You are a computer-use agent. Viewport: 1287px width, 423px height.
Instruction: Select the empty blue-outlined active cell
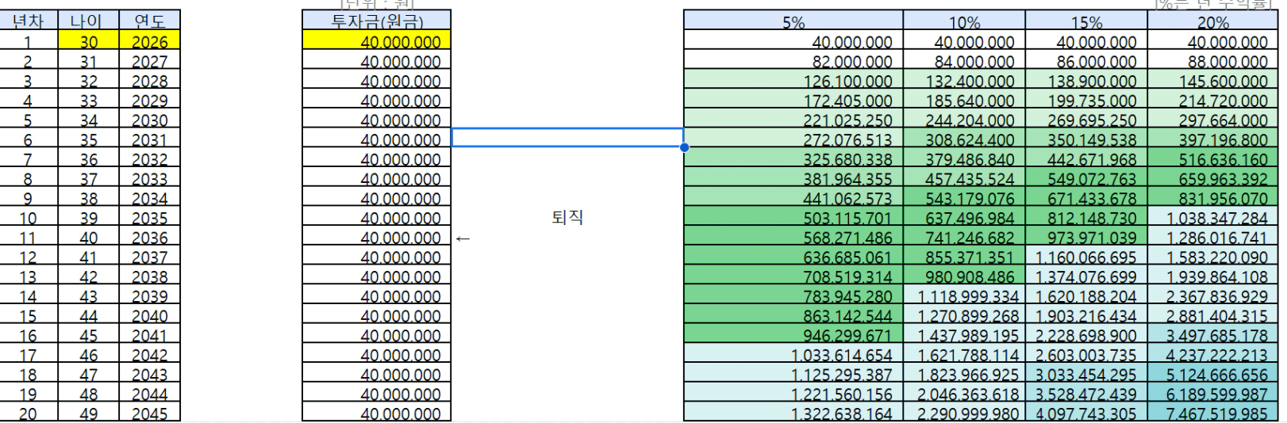point(567,138)
